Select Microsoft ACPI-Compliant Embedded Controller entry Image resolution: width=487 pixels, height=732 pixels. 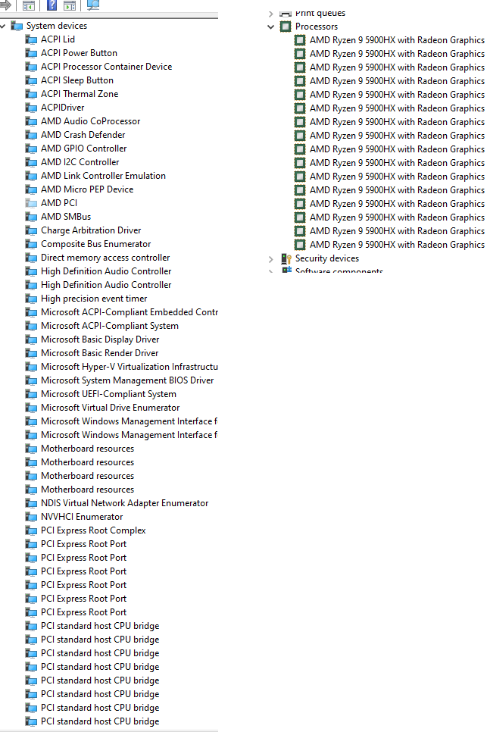click(x=130, y=312)
